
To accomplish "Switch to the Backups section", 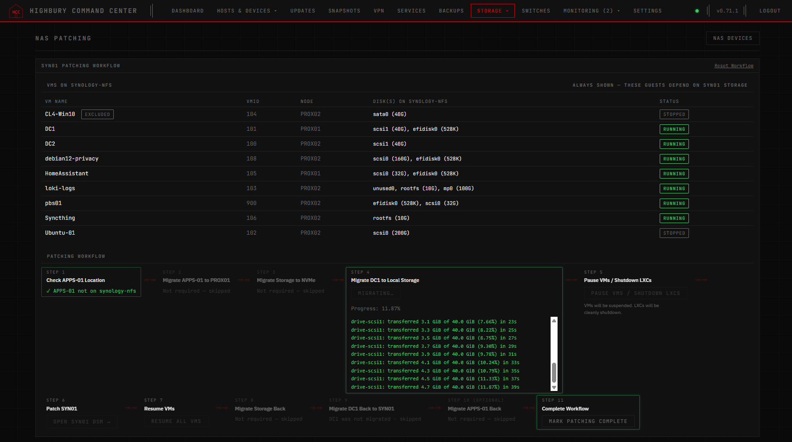I will (x=451, y=11).
